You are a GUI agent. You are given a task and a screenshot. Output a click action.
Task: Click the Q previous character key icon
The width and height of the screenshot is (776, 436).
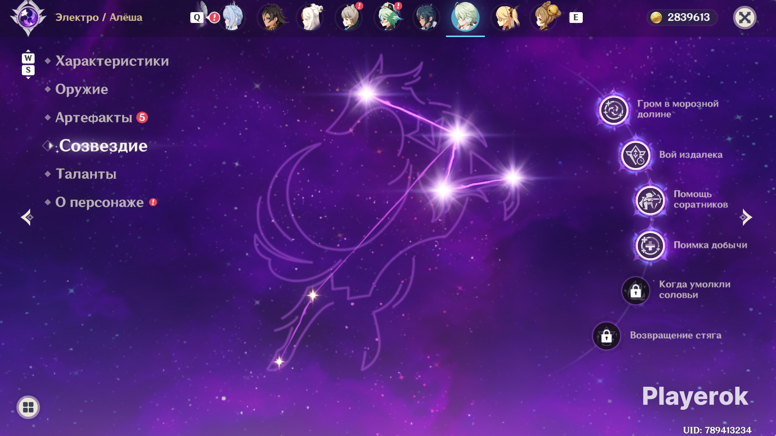(x=197, y=18)
